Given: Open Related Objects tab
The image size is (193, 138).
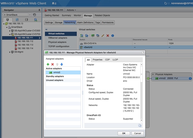Looking at the screenshot, I should pyautogui.click(x=102, y=15).
